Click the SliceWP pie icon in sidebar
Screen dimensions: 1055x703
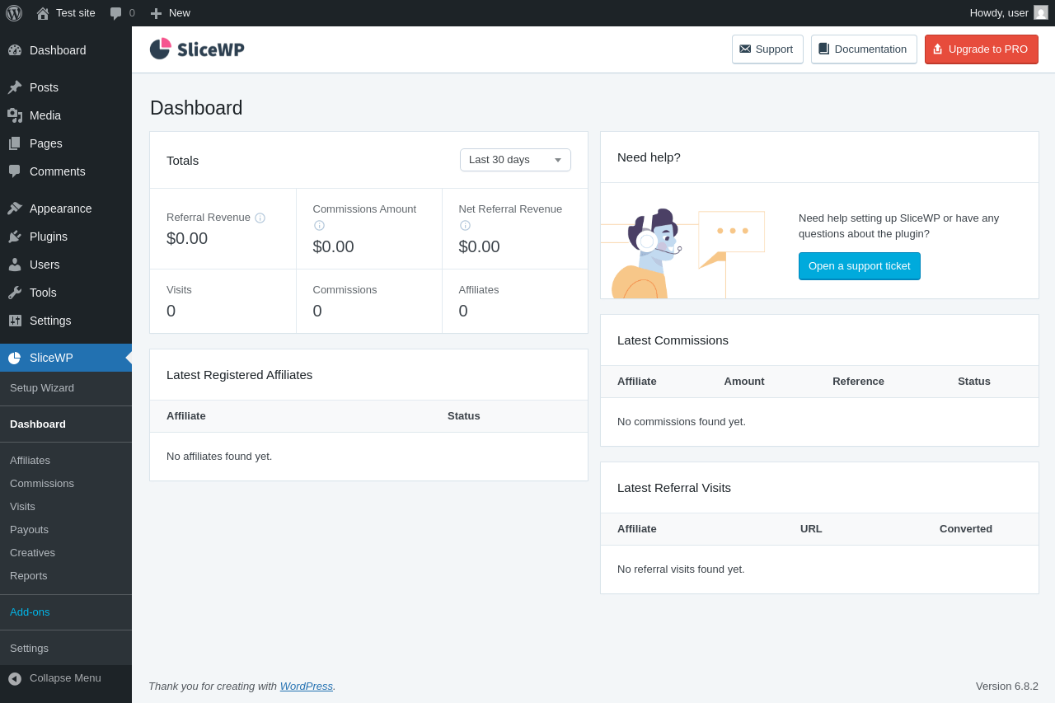click(15, 358)
